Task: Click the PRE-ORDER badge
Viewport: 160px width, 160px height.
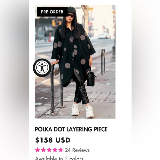Action: tap(52, 12)
